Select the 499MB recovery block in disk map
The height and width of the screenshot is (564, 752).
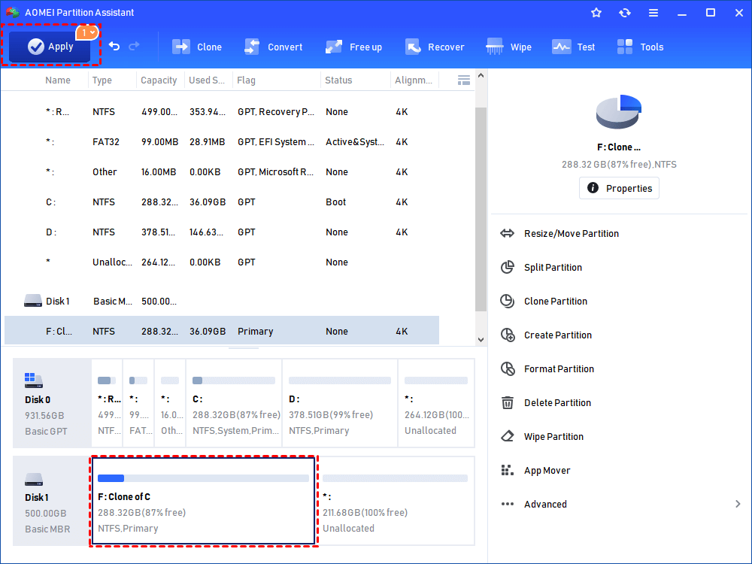107,403
